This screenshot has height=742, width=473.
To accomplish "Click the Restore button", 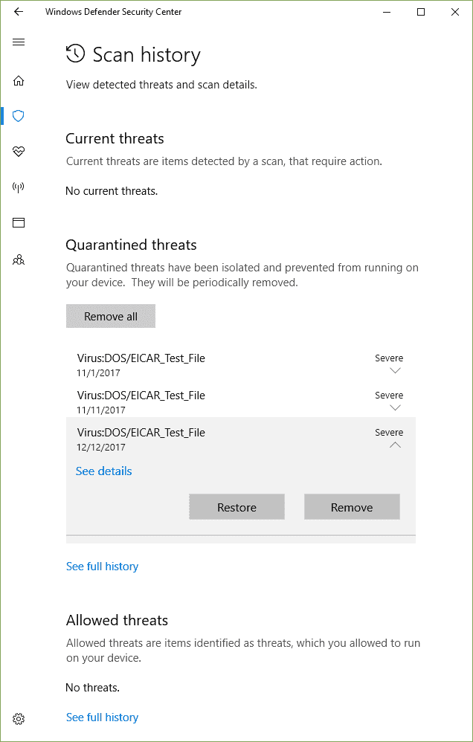I will 236,507.
